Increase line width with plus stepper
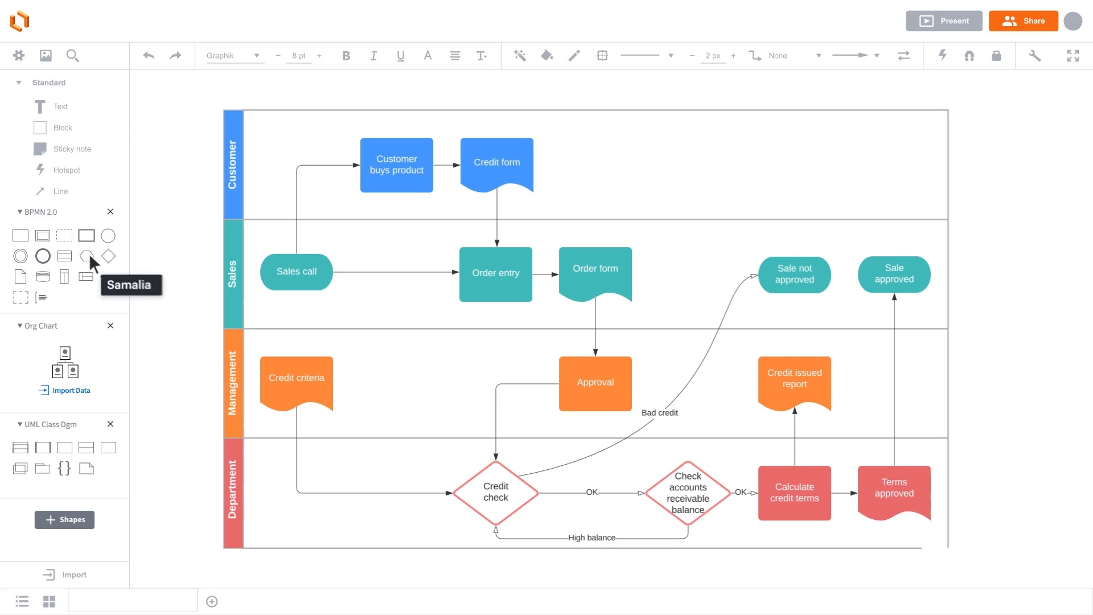The height and width of the screenshot is (615, 1093). click(733, 56)
